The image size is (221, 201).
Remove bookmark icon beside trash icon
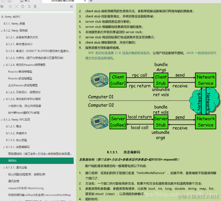(29, 7)
